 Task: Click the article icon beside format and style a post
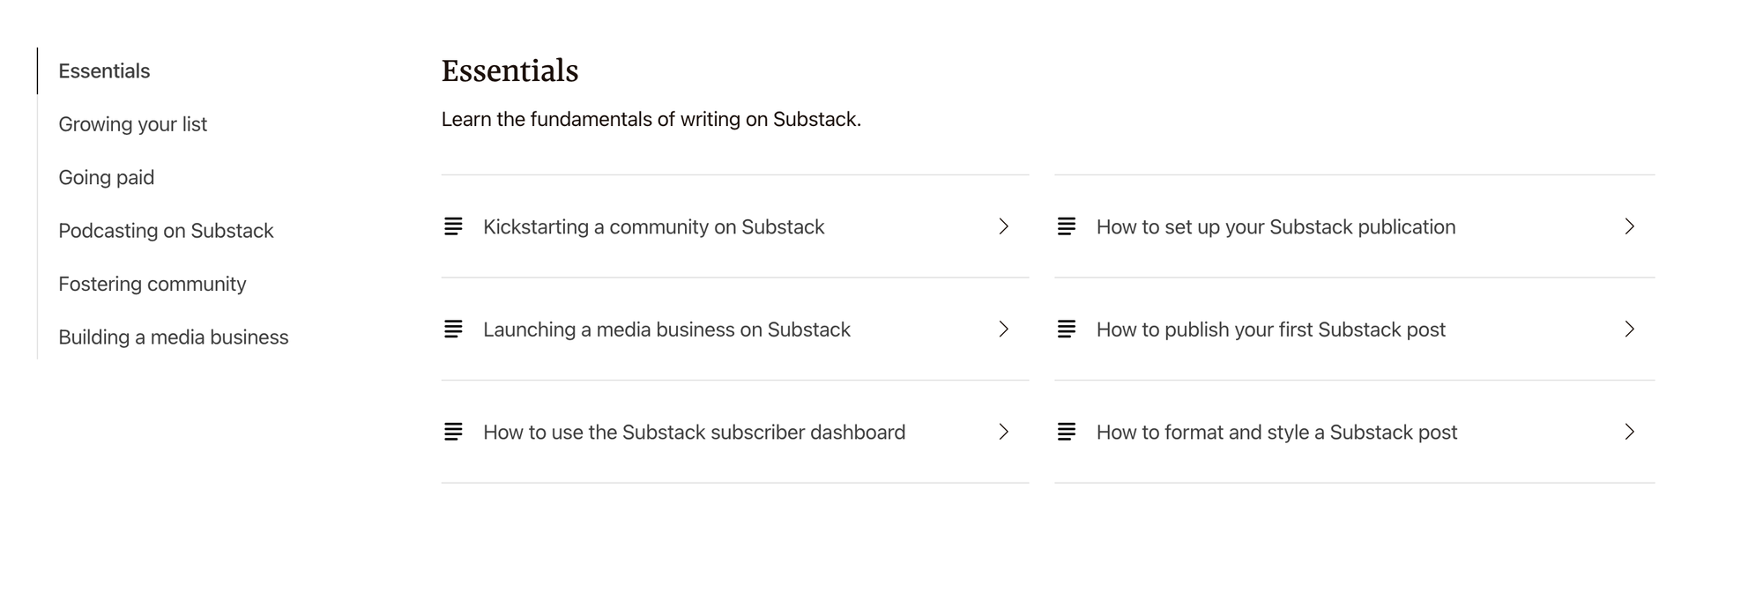pos(1066,432)
